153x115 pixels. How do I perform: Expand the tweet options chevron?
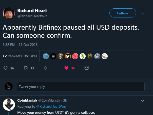142,13
